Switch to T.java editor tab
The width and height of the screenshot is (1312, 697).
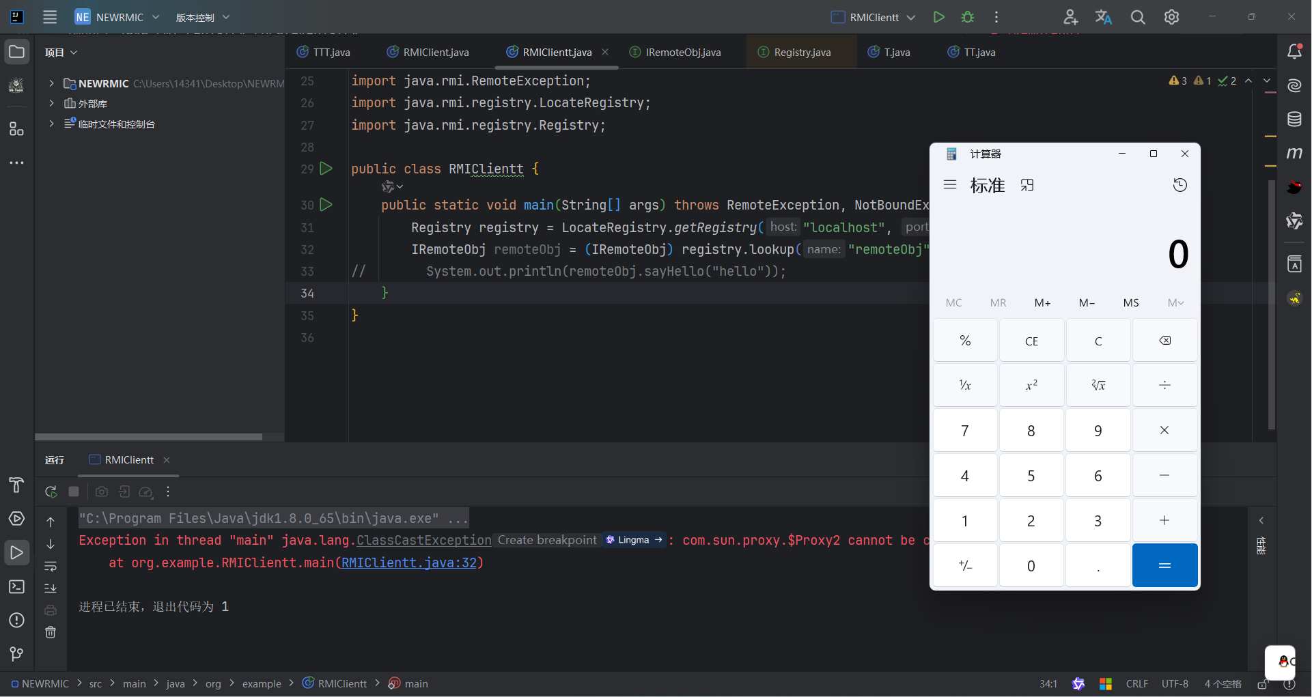(889, 53)
